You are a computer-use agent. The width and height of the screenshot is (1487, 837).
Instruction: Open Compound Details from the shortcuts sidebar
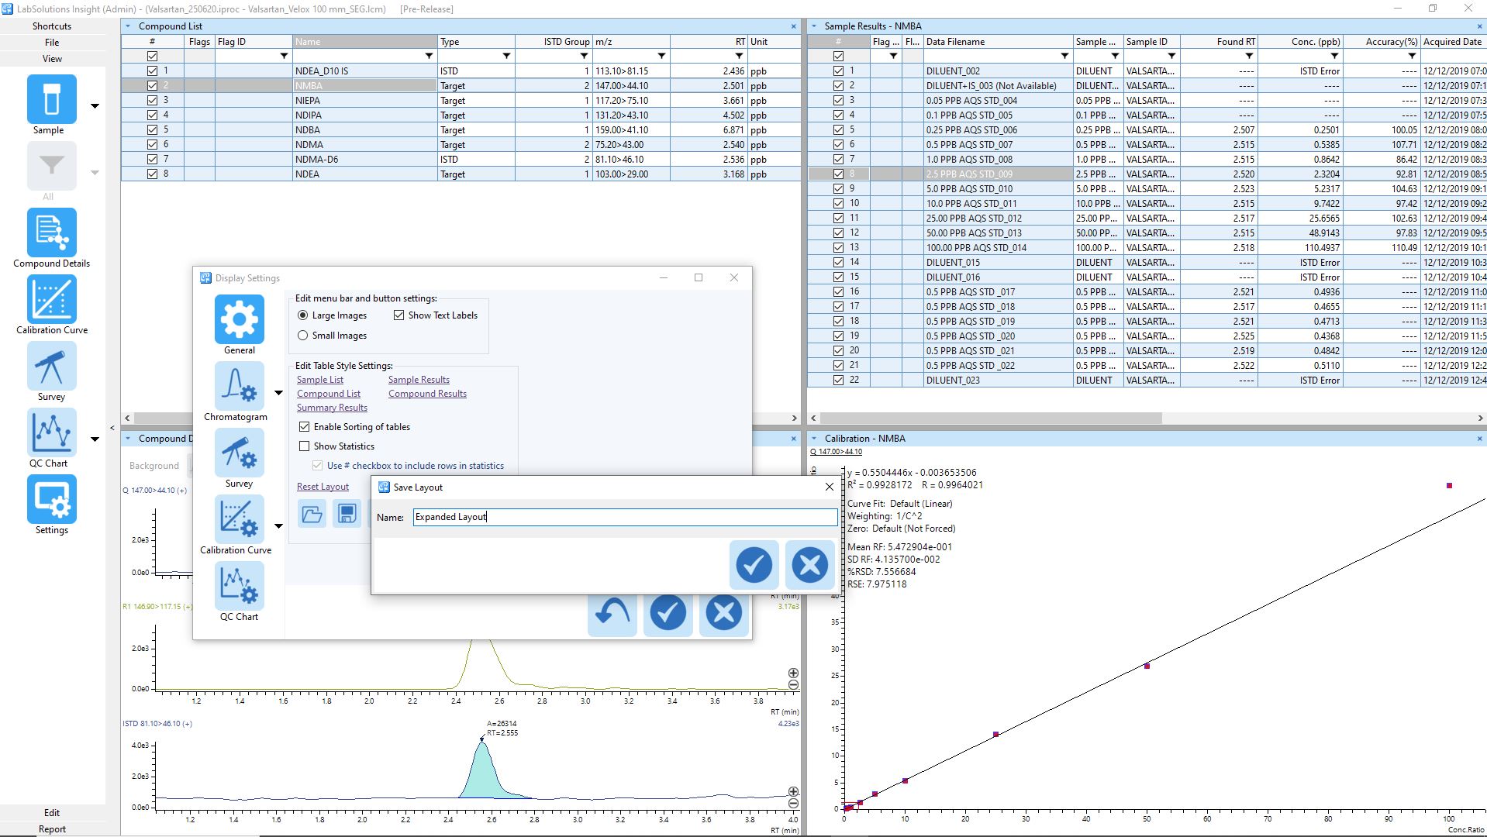click(52, 232)
